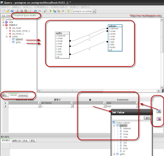Click the Cut scissors toolbar icon
164x156 pixels.
coord(18,11)
